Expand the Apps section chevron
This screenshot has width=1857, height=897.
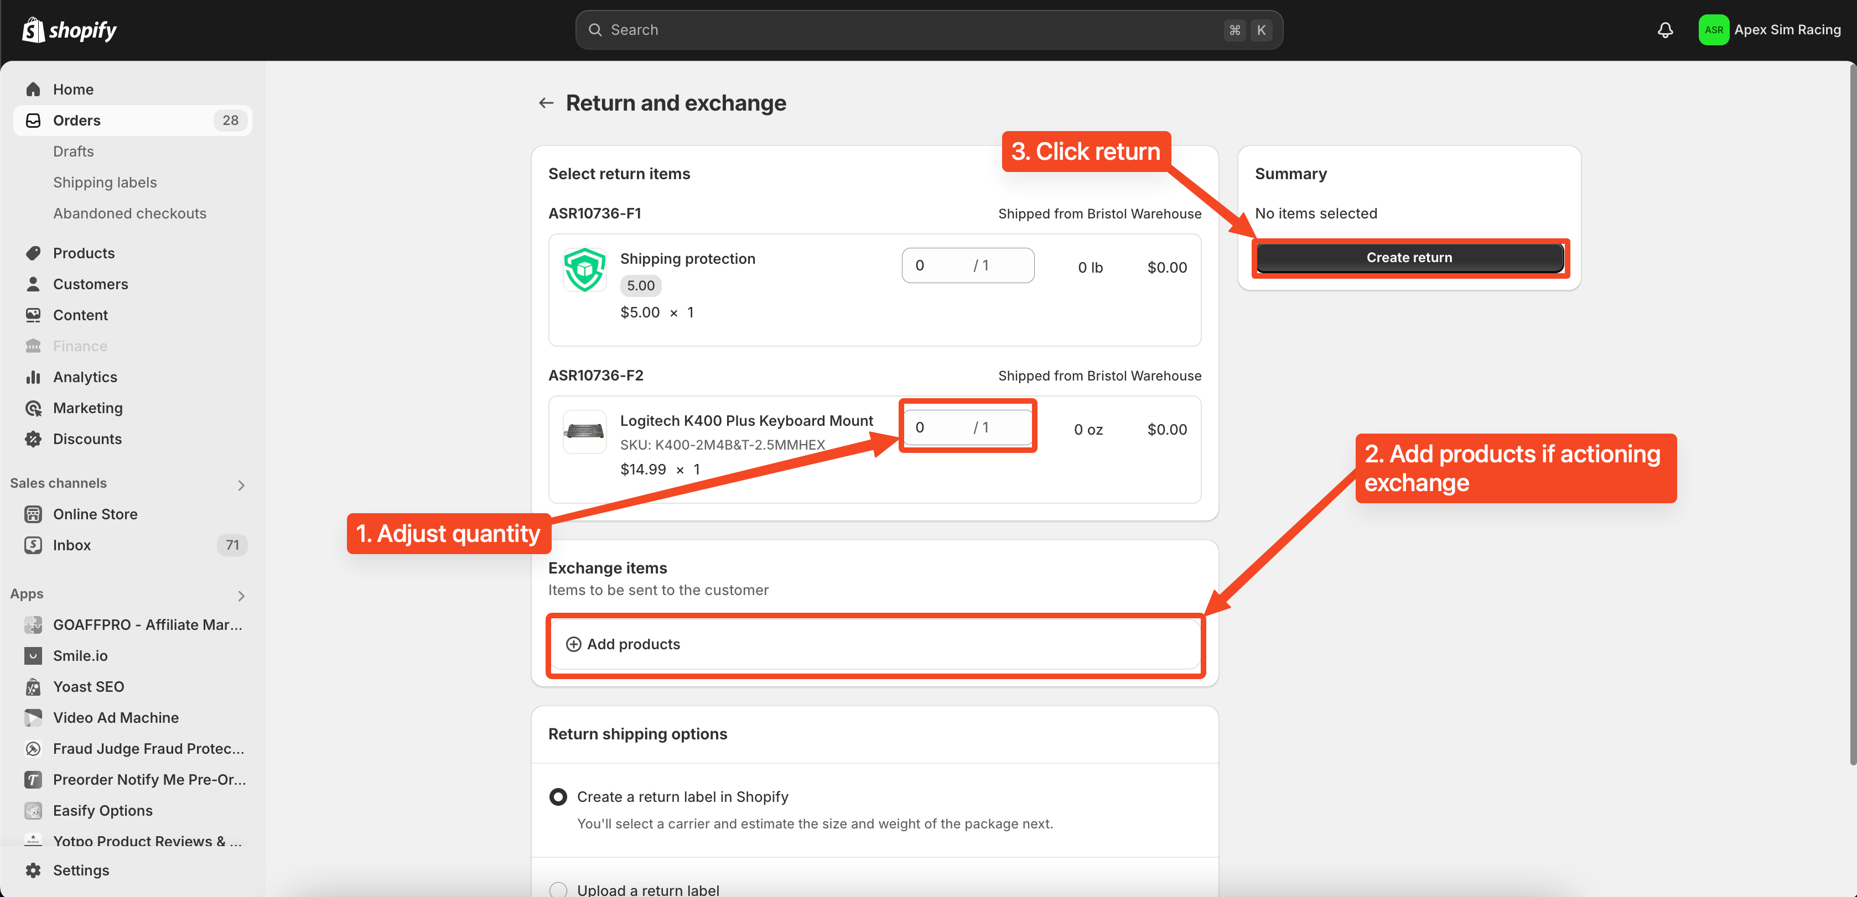(x=241, y=596)
